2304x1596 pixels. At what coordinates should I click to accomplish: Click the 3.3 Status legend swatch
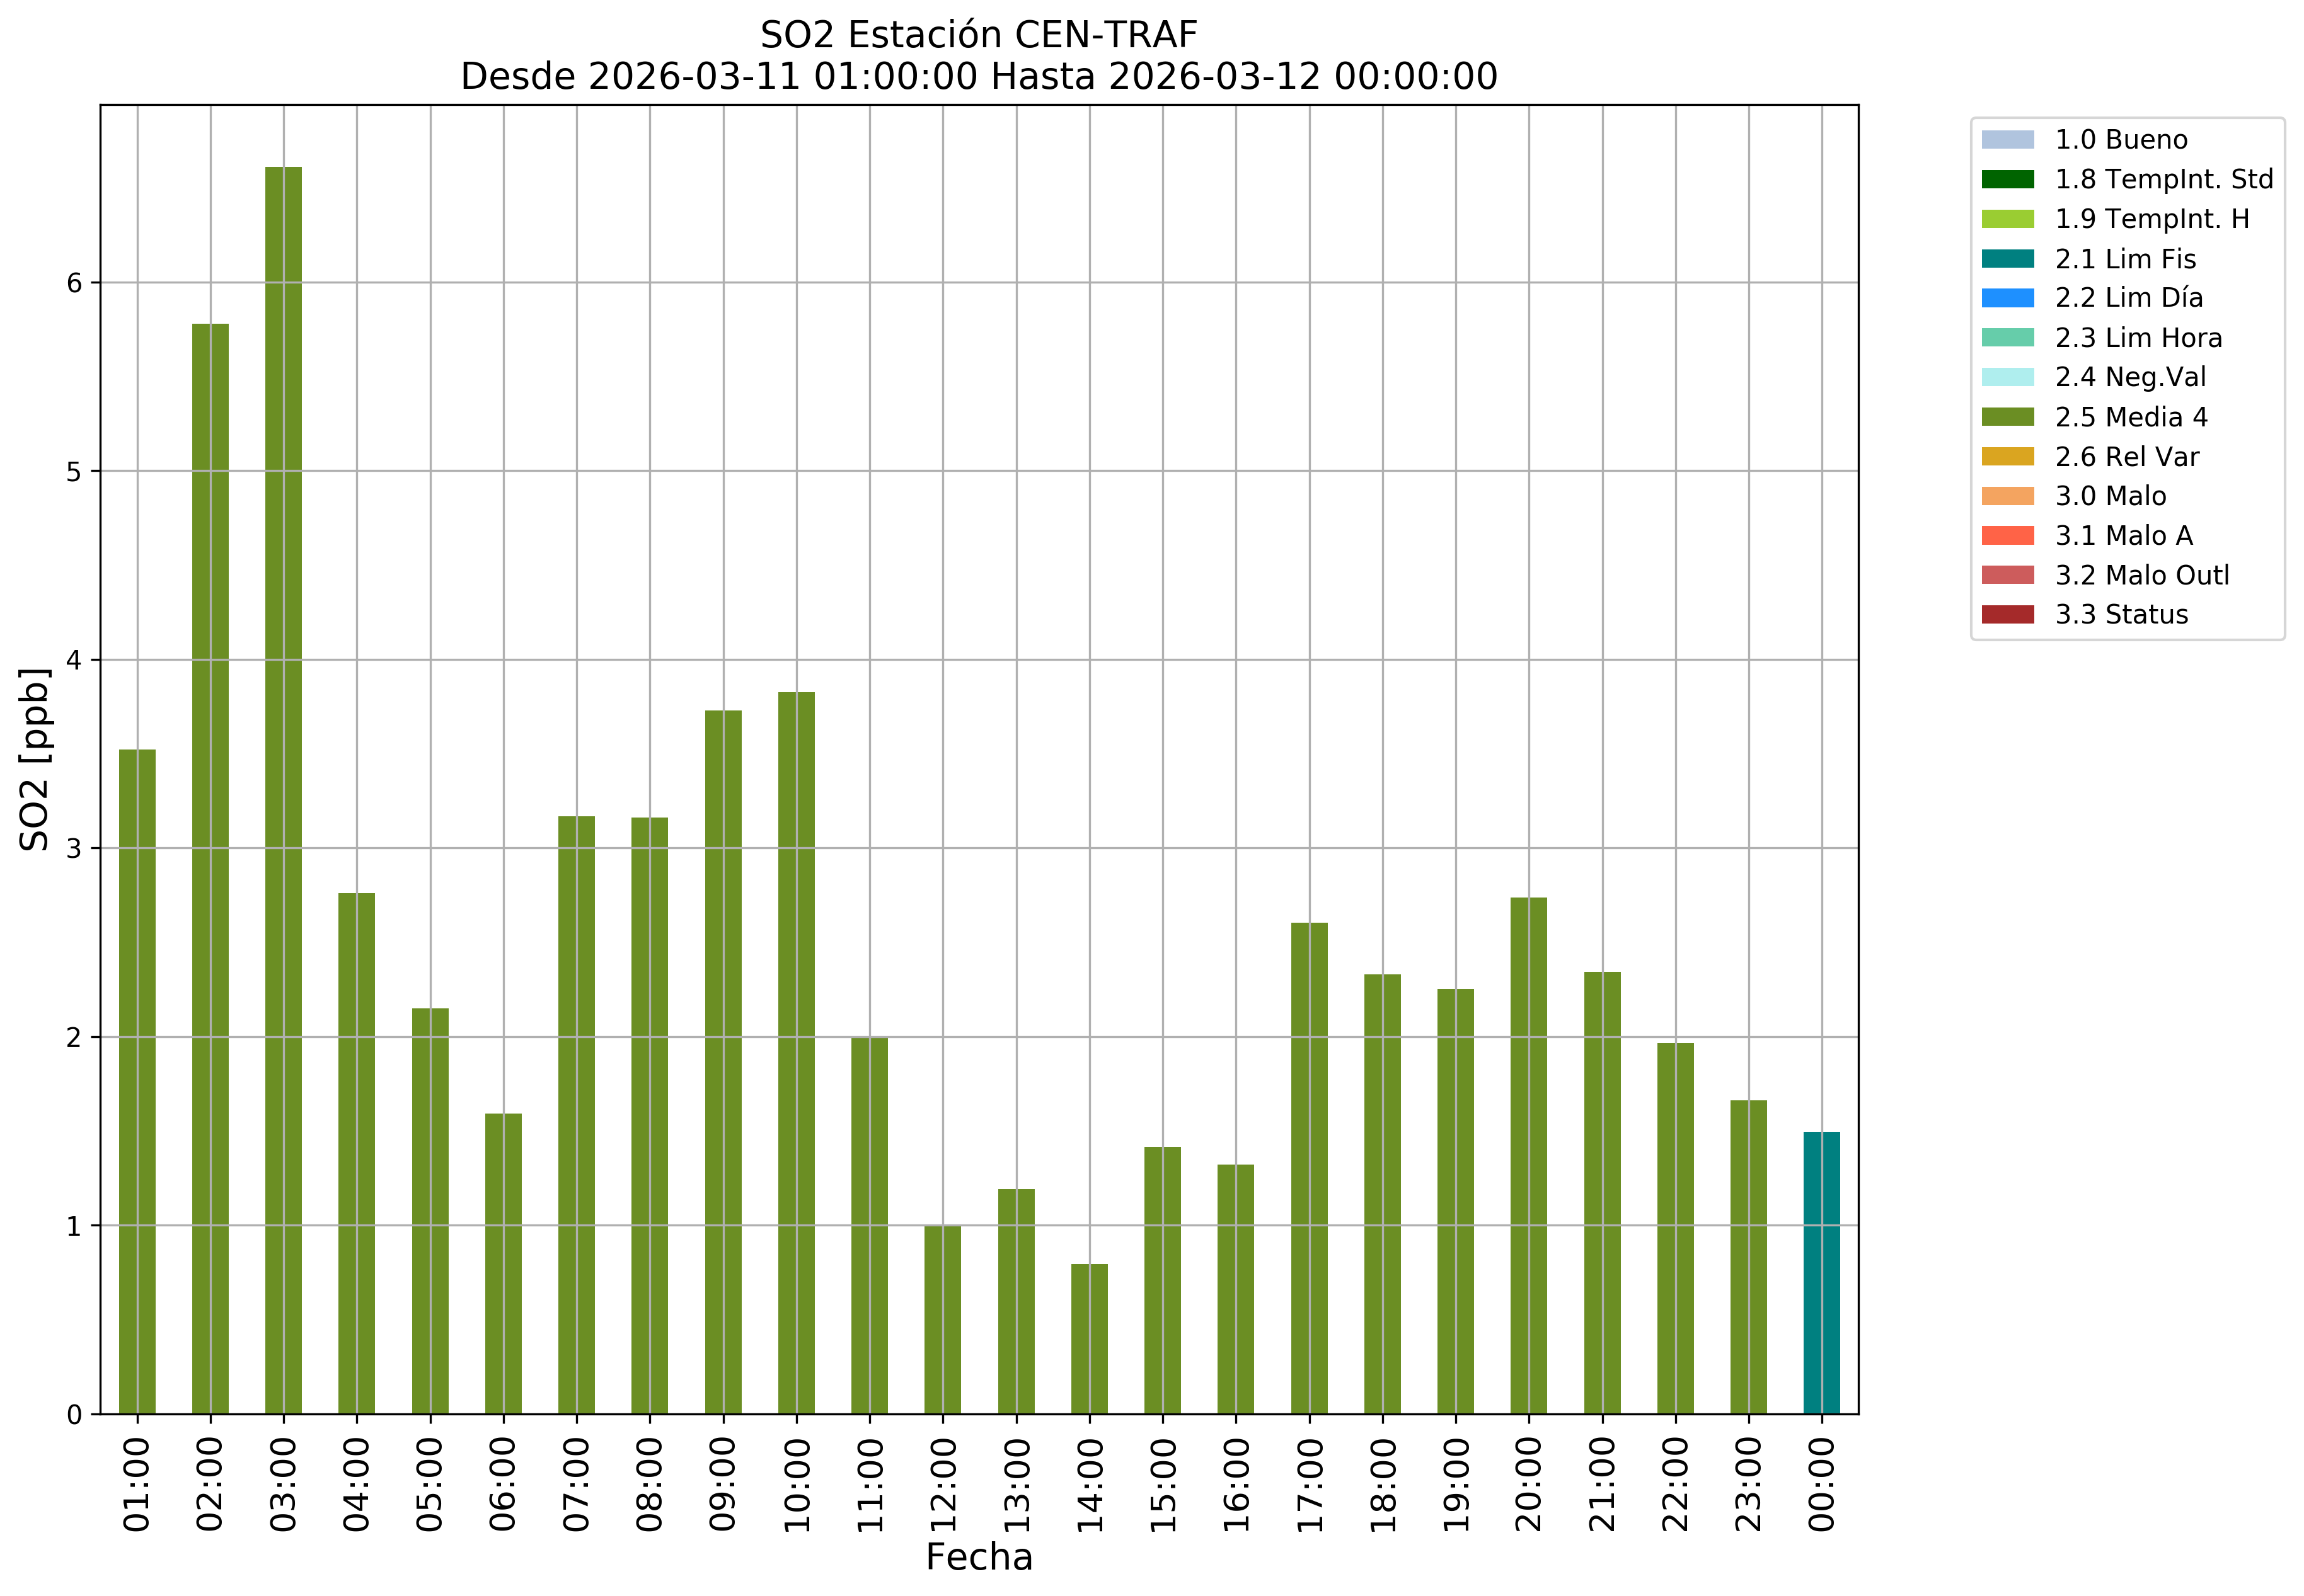tap(2007, 615)
